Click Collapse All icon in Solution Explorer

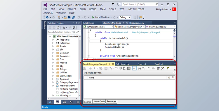74,27
